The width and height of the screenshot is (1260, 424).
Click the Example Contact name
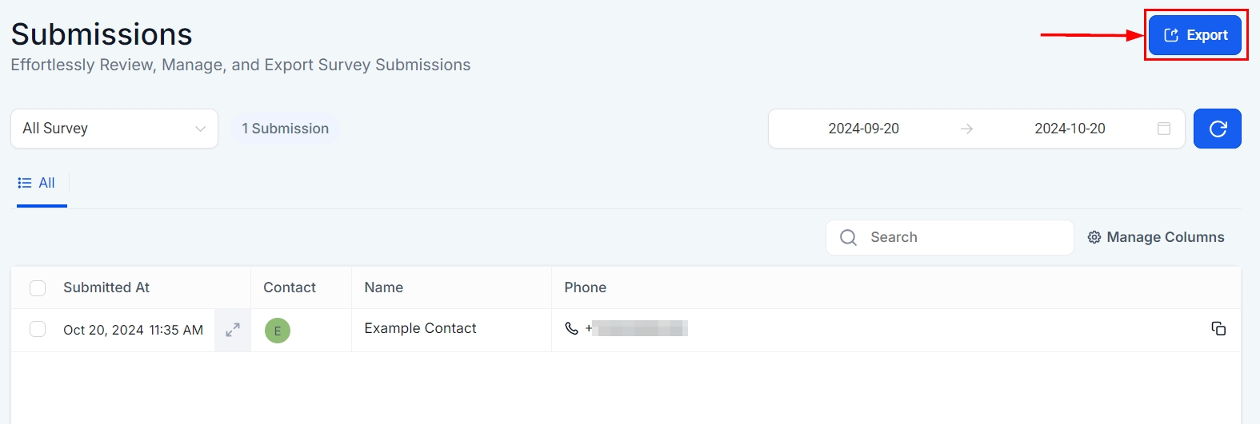click(x=420, y=328)
